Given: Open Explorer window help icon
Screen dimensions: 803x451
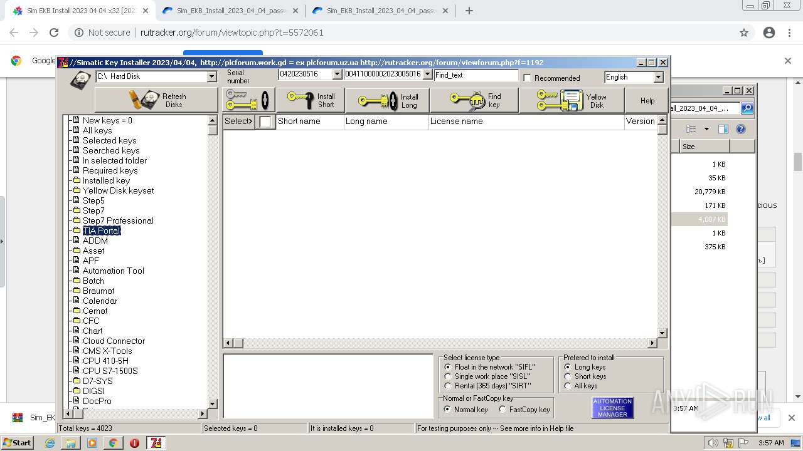Looking at the screenshot, I should tap(741, 129).
